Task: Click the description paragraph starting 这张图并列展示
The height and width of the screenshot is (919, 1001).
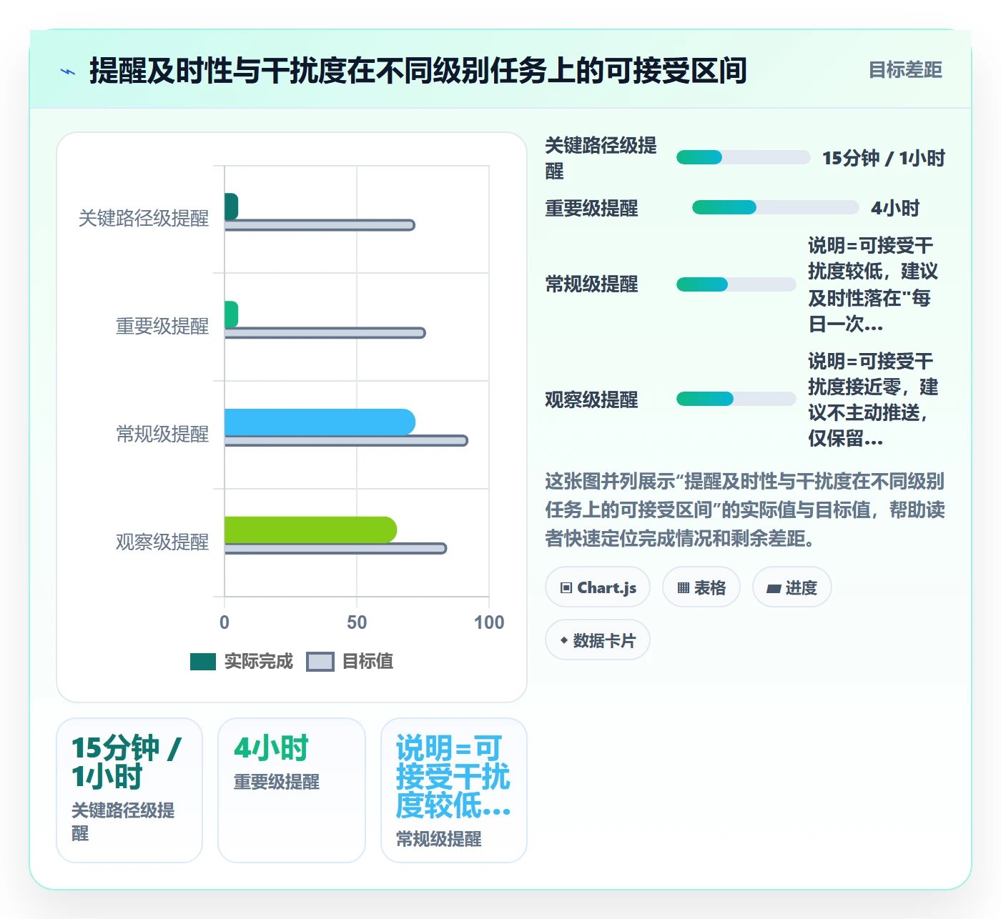Action: 745,510
